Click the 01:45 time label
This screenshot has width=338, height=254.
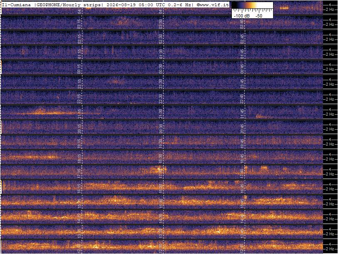pyautogui.click(x=242, y=54)
